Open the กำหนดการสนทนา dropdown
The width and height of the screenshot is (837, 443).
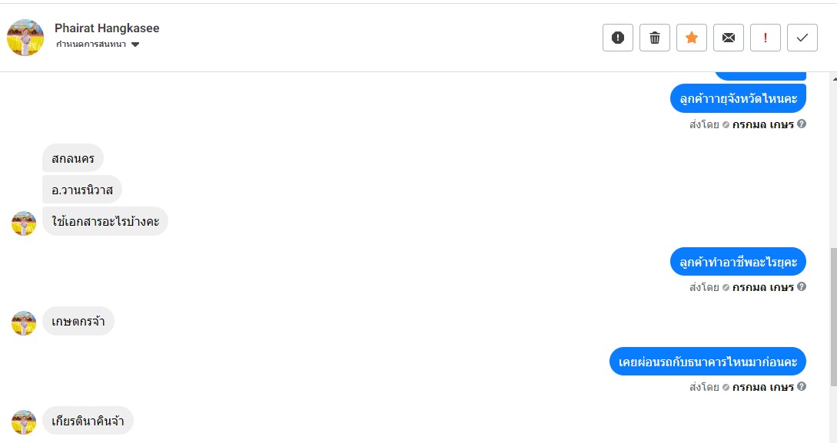97,45
